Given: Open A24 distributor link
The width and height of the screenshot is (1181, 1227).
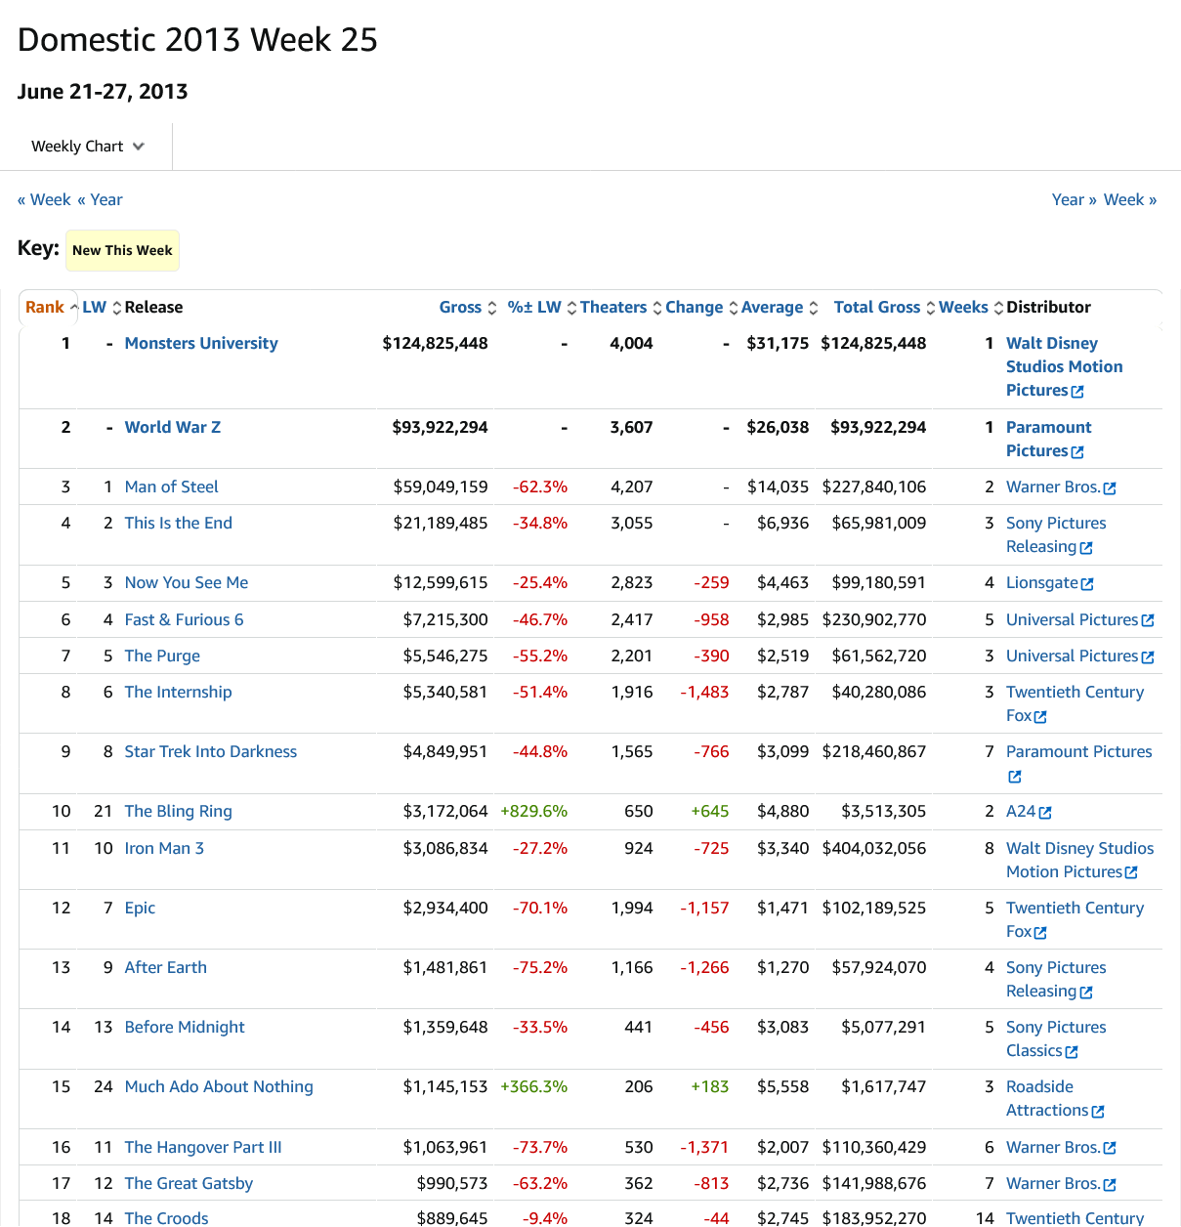Looking at the screenshot, I should click(1021, 811).
